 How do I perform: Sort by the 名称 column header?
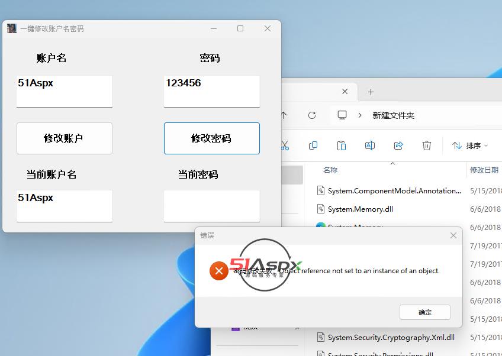pos(330,170)
